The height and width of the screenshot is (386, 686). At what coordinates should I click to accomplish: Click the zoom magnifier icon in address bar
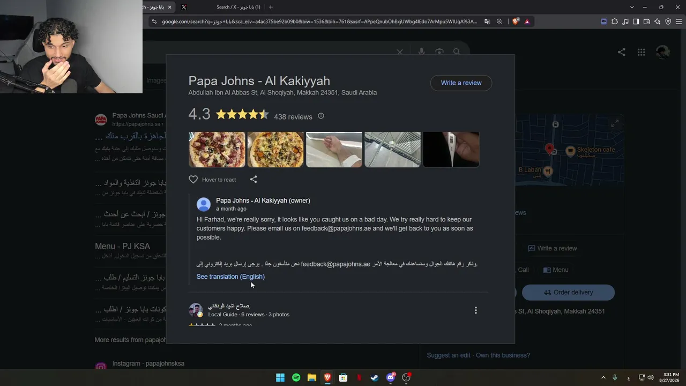(499, 21)
